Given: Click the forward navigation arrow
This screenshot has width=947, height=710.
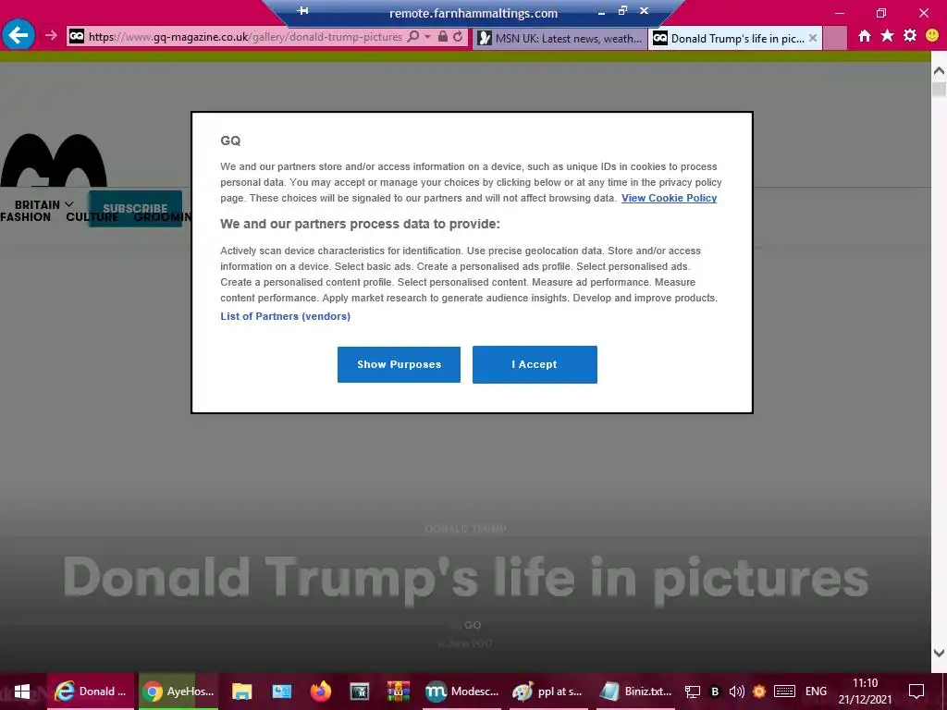Looking at the screenshot, I should 52,36.
